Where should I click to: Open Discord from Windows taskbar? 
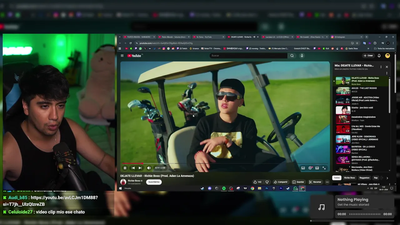(x=209, y=188)
